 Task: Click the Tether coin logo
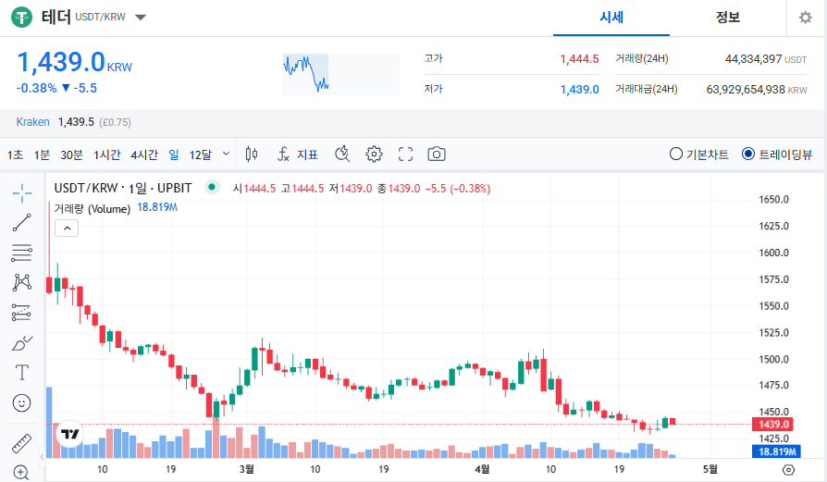[22, 18]
